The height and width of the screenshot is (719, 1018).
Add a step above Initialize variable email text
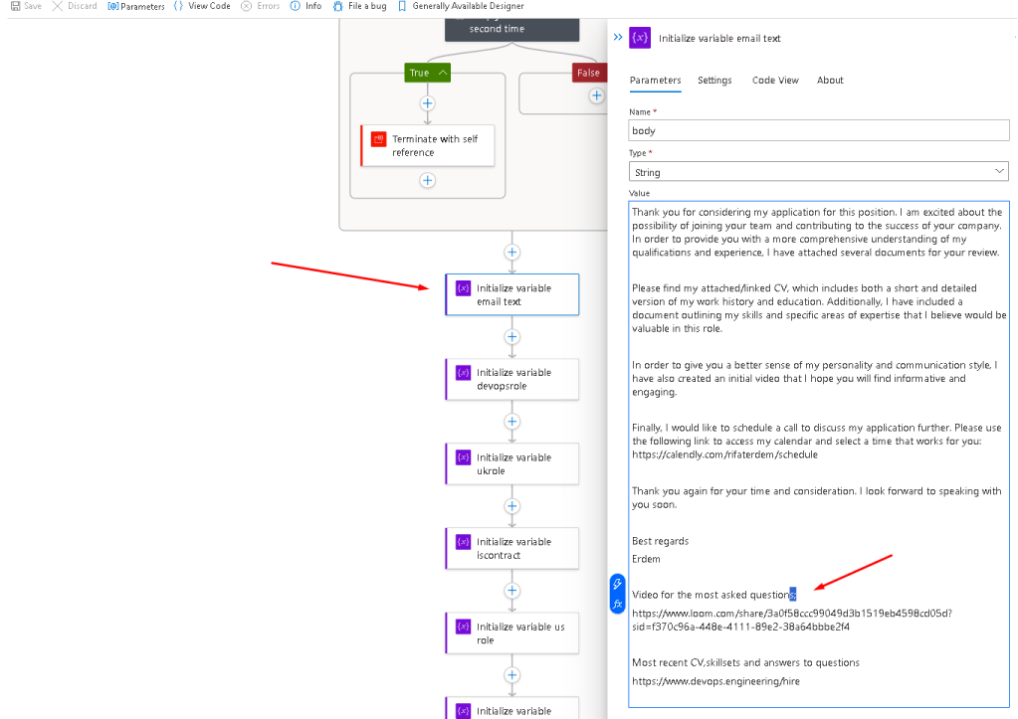(x=512, y=253)
